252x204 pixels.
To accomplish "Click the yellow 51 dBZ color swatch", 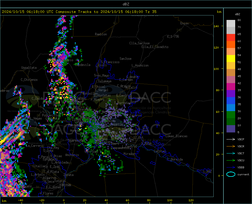I will (x=231, y=59).
